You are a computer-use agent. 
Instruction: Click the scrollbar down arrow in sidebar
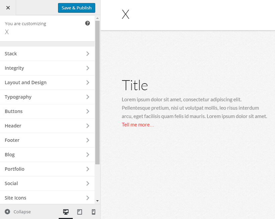97,201
